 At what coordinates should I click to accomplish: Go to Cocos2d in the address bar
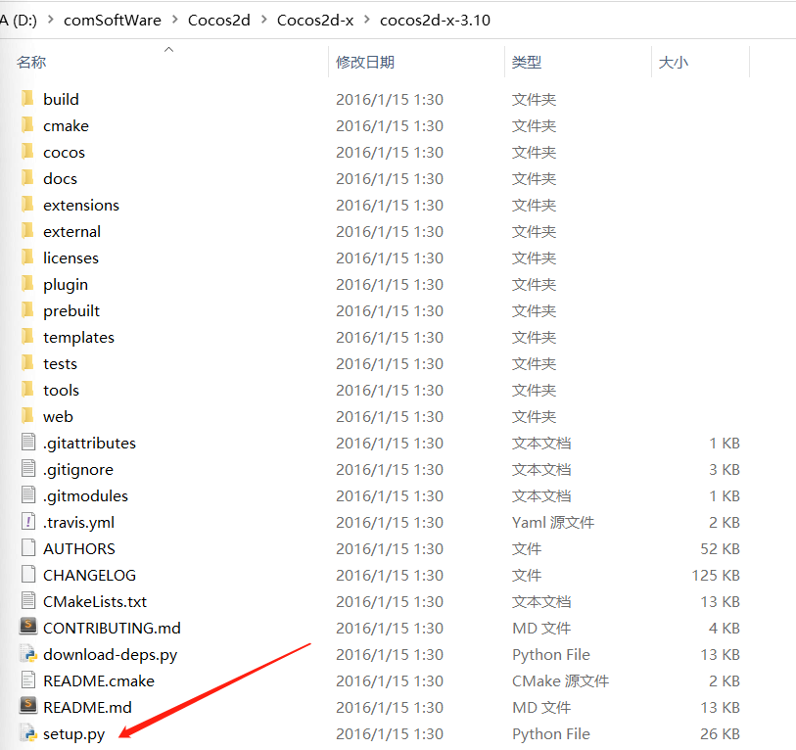218,20
